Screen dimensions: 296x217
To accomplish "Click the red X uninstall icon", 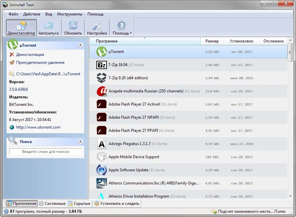I will (x=12, y=55).
